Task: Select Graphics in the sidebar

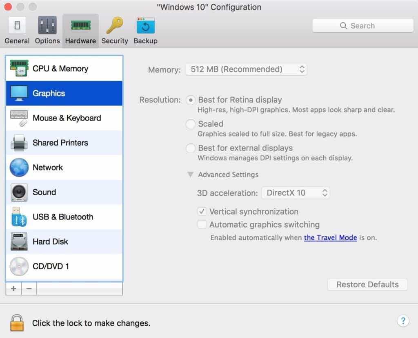Action: click(64, 93)
